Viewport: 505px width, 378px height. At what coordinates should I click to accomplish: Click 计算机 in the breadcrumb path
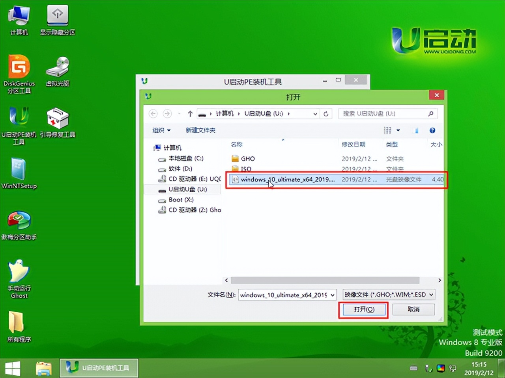(225, 113)
